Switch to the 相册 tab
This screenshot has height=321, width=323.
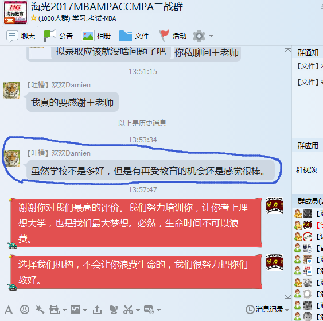click(x=96, y=36)
